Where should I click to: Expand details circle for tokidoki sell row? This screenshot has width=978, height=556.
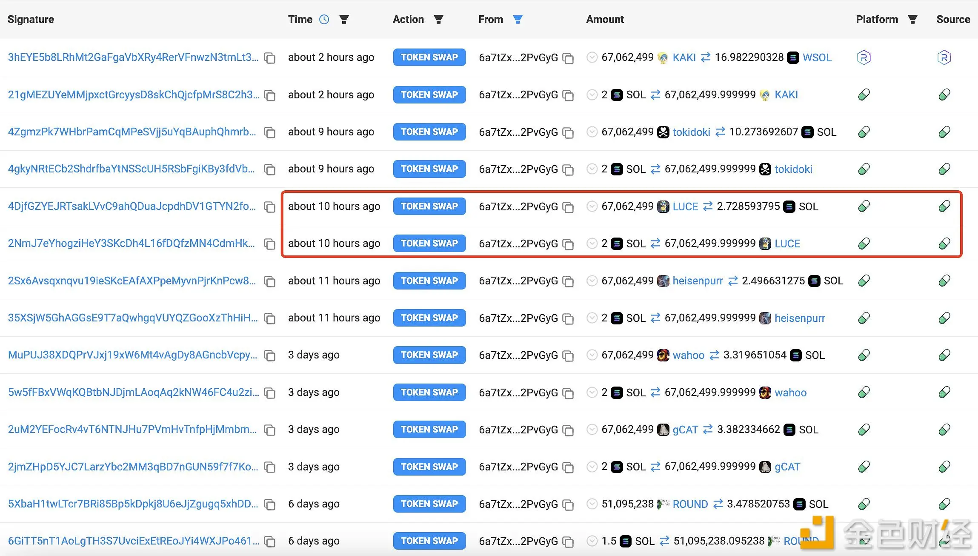(x=592, y=132)
